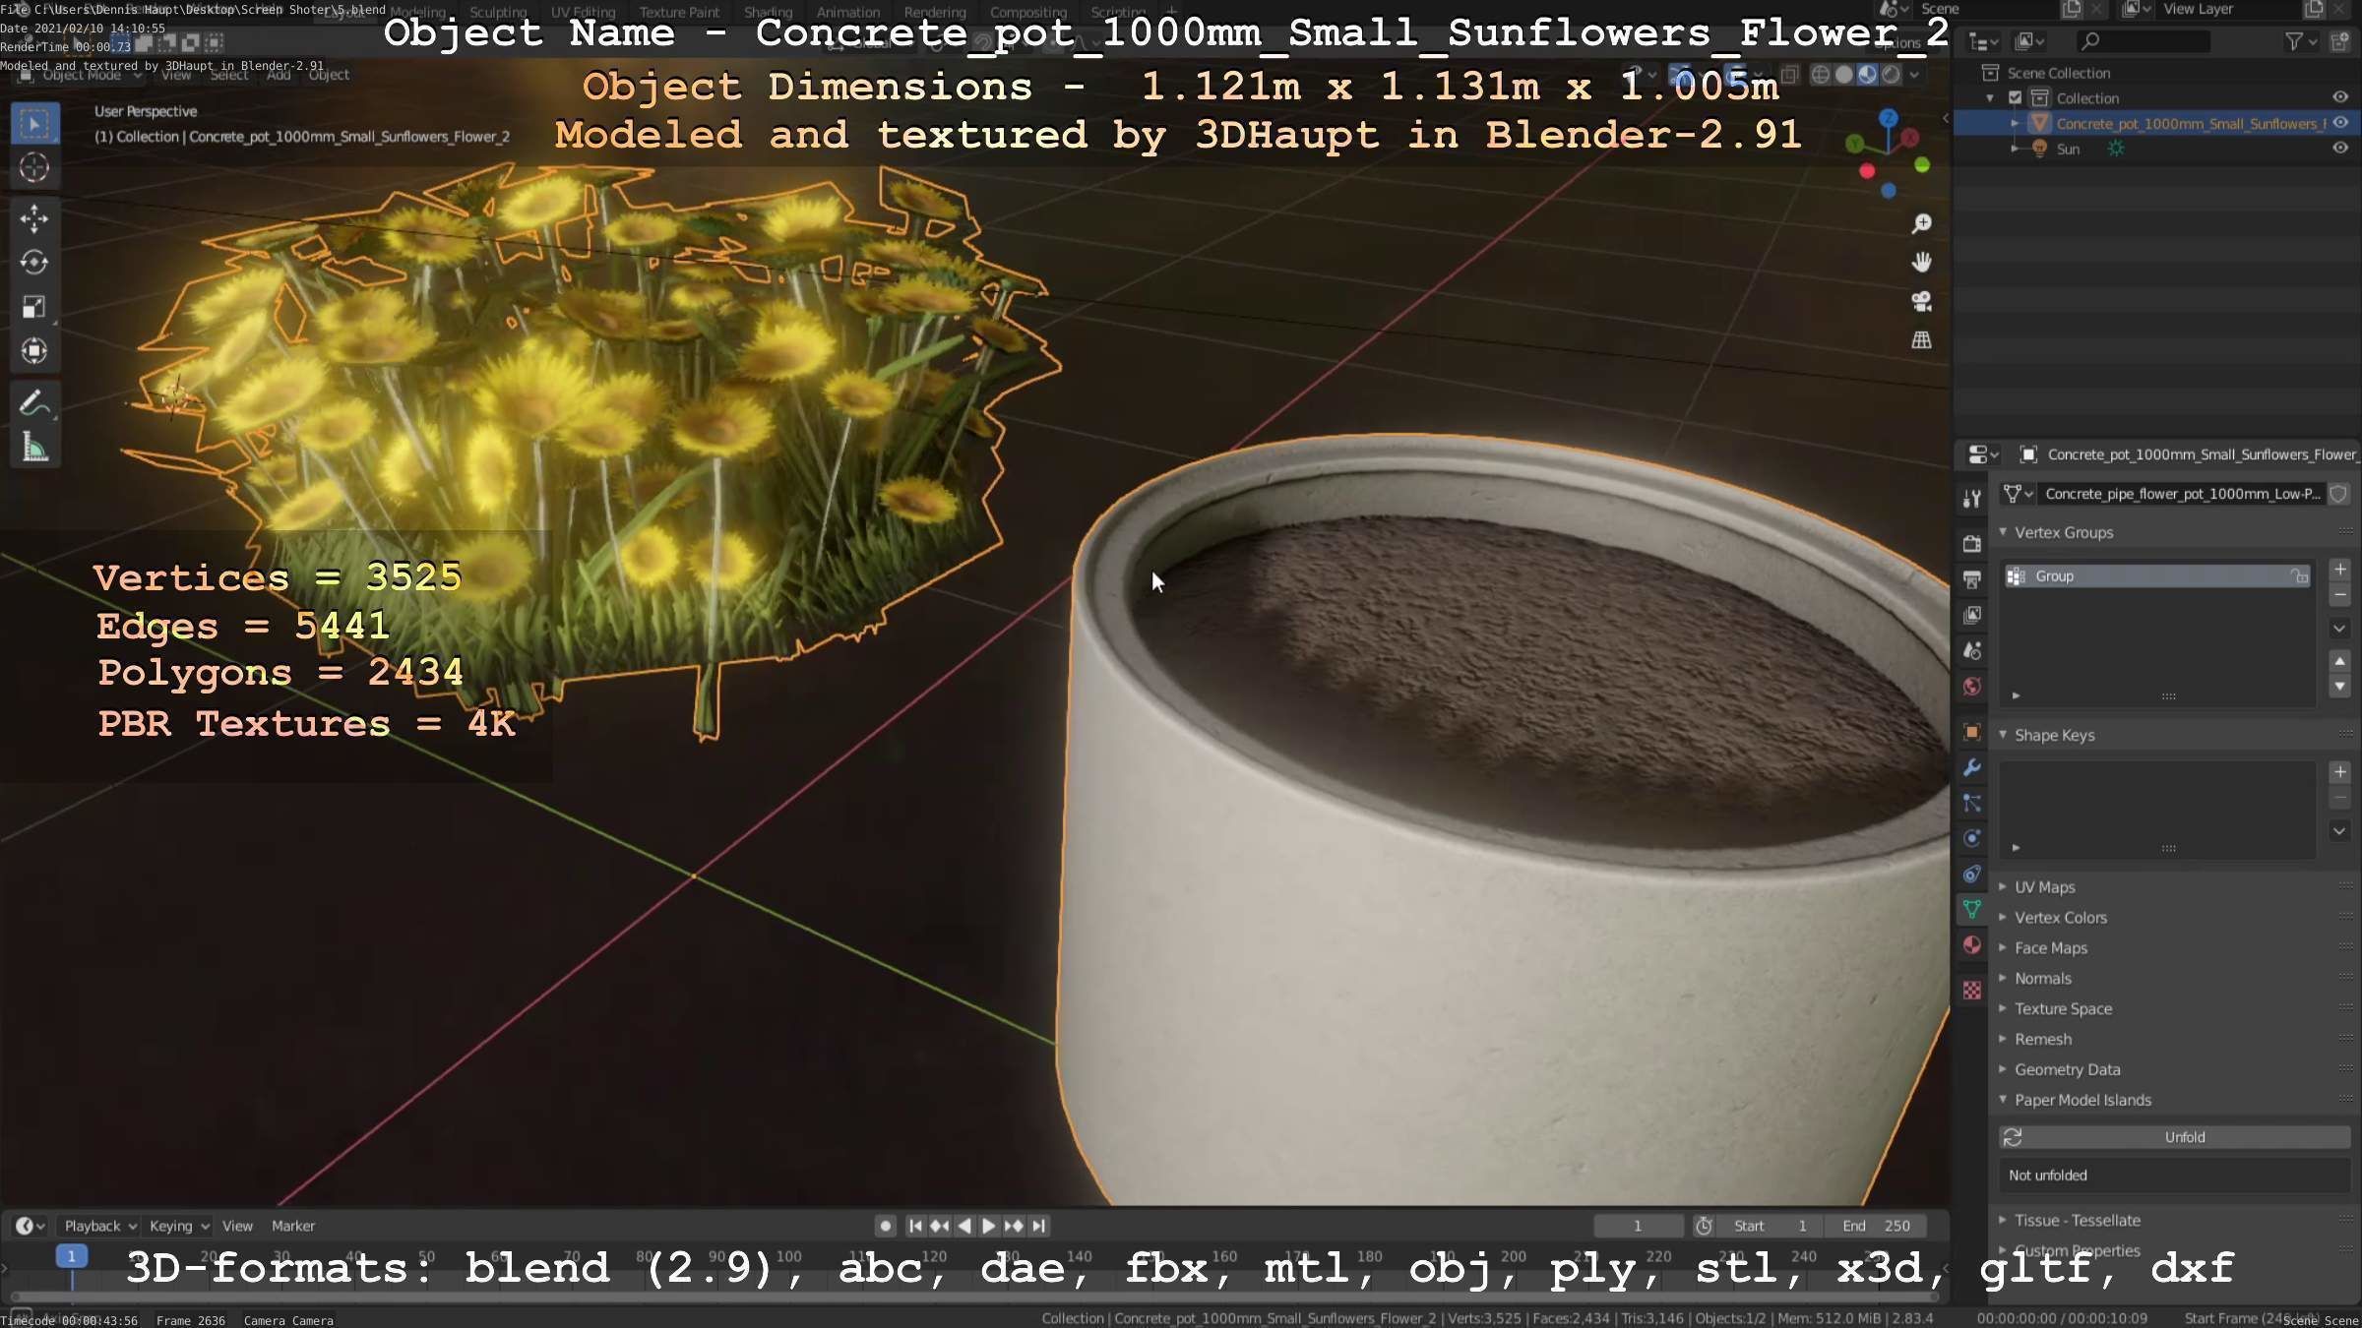Image resolution: width=2362 pixels, height=1328 pixels.
Task: Click the pan view hand icon
Action: click(x=1921, y=263)
